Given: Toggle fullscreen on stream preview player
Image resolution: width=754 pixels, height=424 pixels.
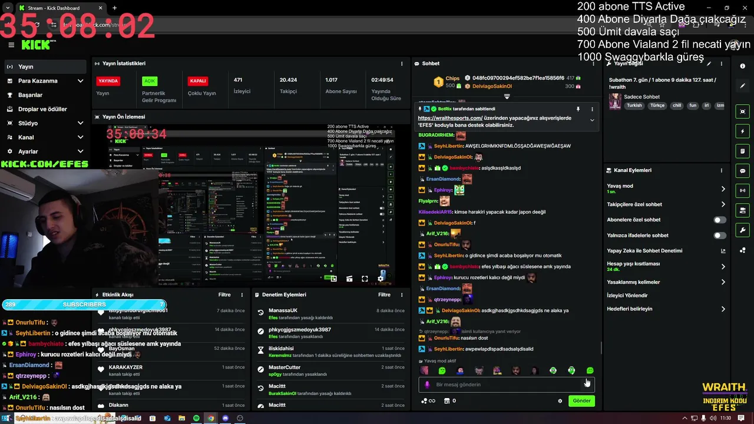Looking at the screenshot, I should coord(365,279).
